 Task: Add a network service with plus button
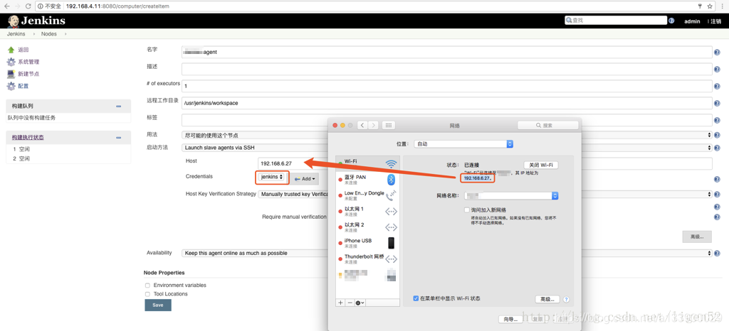click(340, 303)
